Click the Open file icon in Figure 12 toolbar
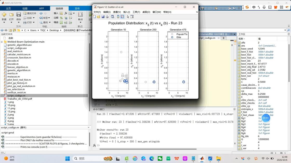This screenshot has width=291, height=163. [x=98, y=17]
